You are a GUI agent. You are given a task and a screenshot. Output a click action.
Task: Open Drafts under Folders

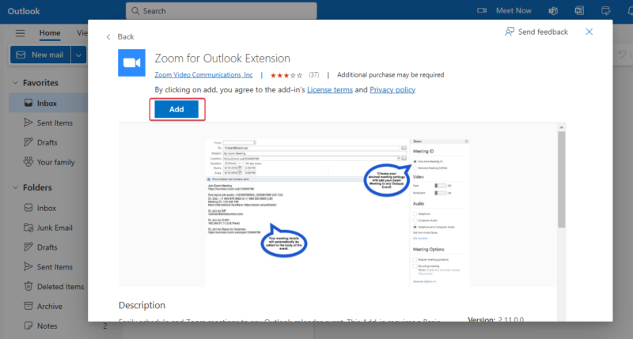click(x=48, y=247)
